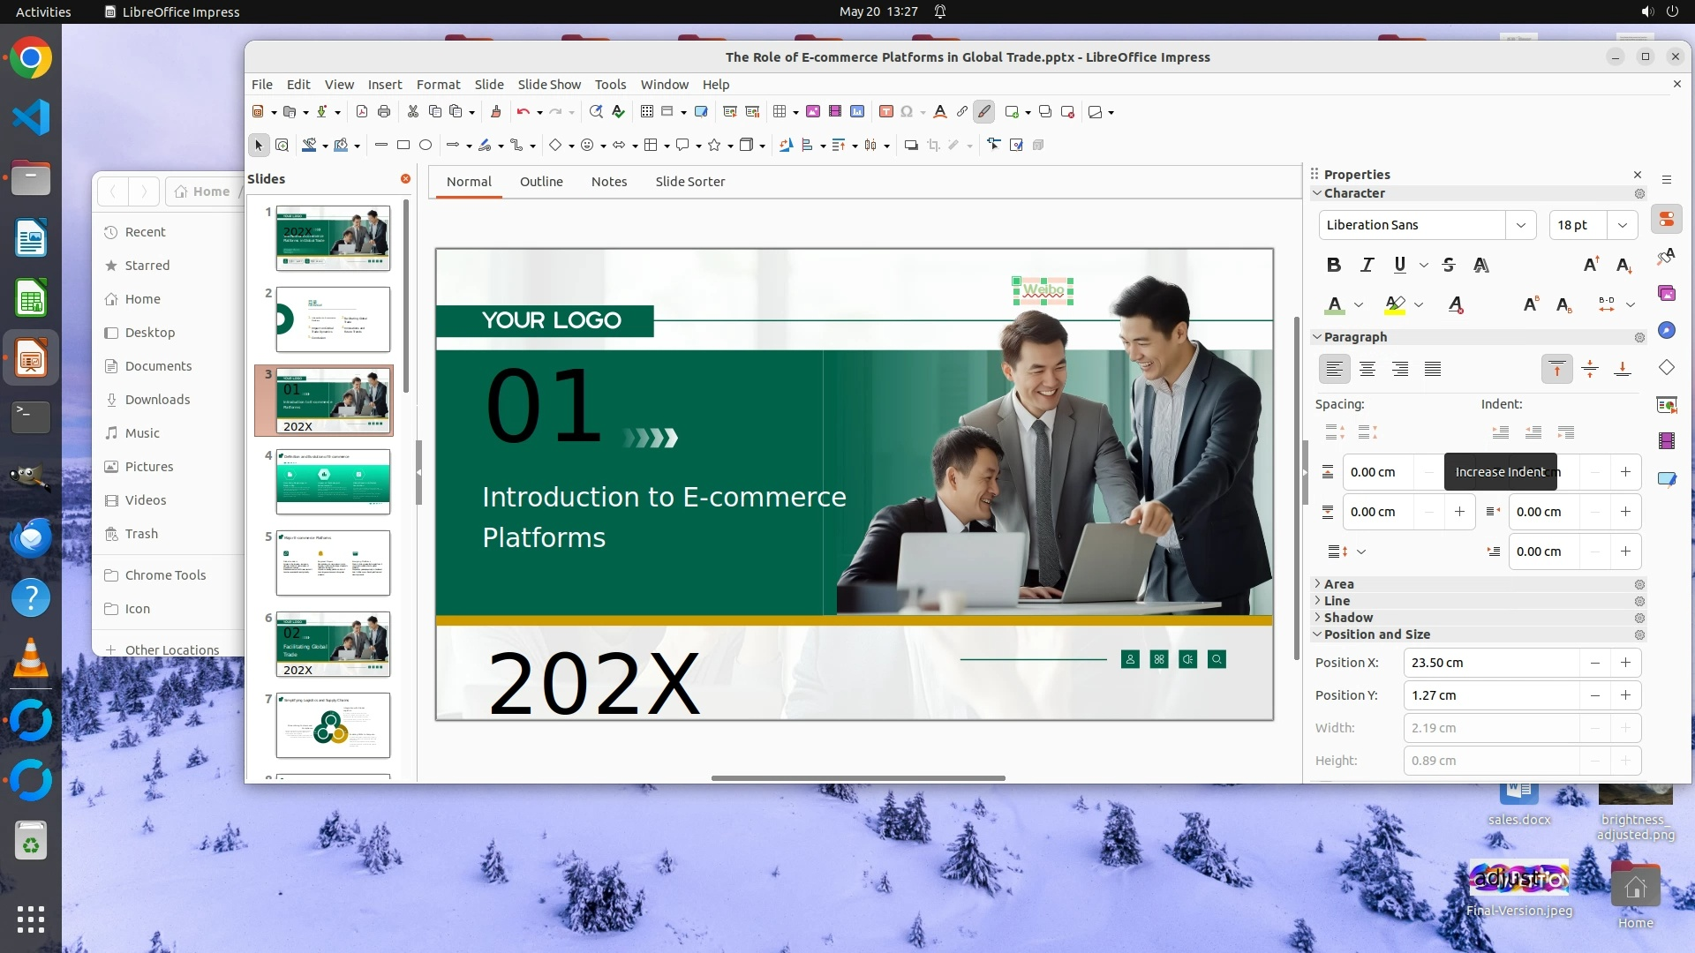Screen dimensions: 1695x953
Task: Open the font size dropdown
Action: (1622, 225)
